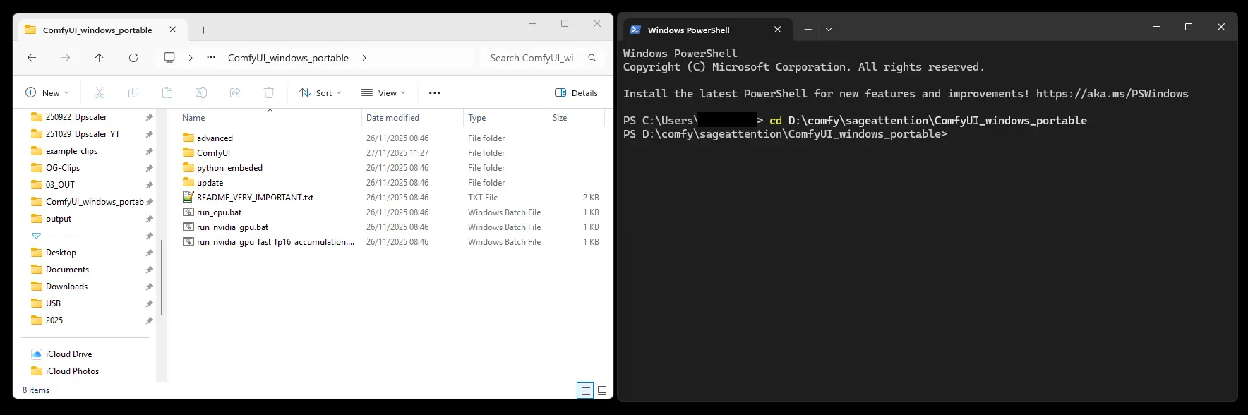Click the advanced folder icon
The width and height of the screenshot is (1248, 415).
pos(188,138)
